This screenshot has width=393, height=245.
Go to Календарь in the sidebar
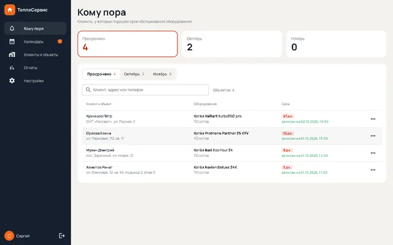36,42
